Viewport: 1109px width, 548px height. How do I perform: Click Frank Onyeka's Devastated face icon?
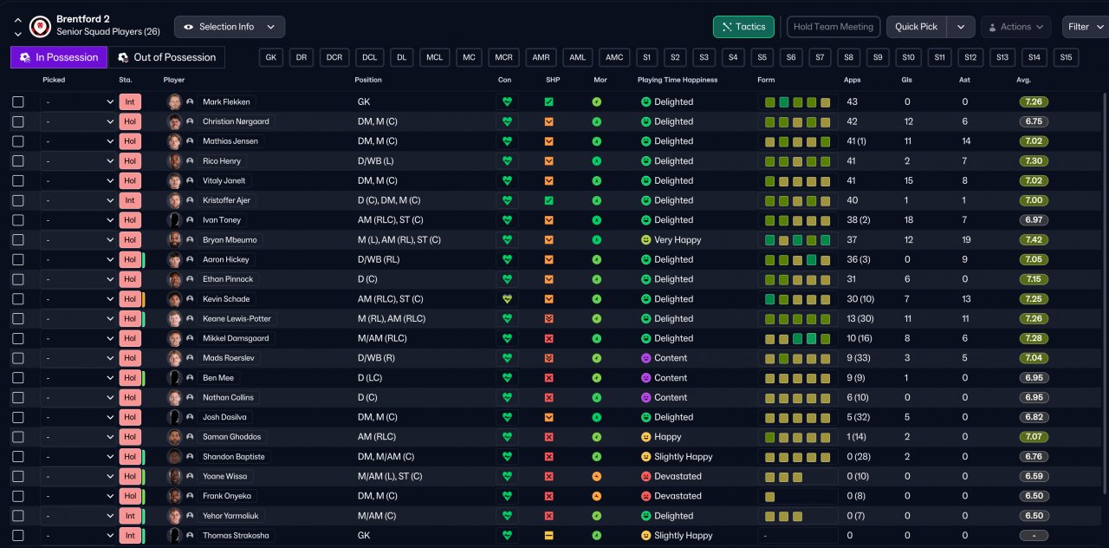tap(645, 496)
